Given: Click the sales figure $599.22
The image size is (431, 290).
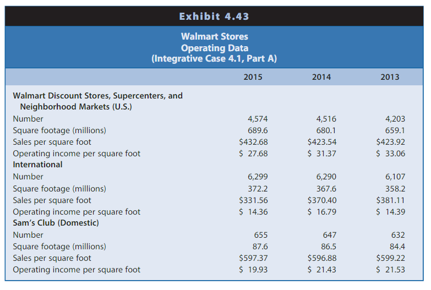Looking at the screenshot, I should tap(391, 258).
